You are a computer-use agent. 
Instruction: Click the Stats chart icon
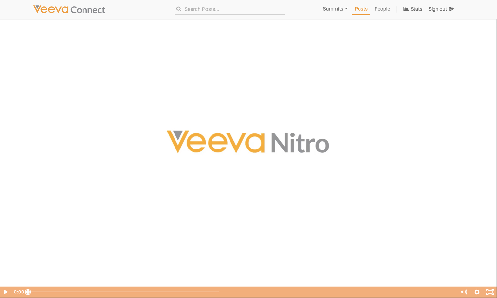(406, 9)
